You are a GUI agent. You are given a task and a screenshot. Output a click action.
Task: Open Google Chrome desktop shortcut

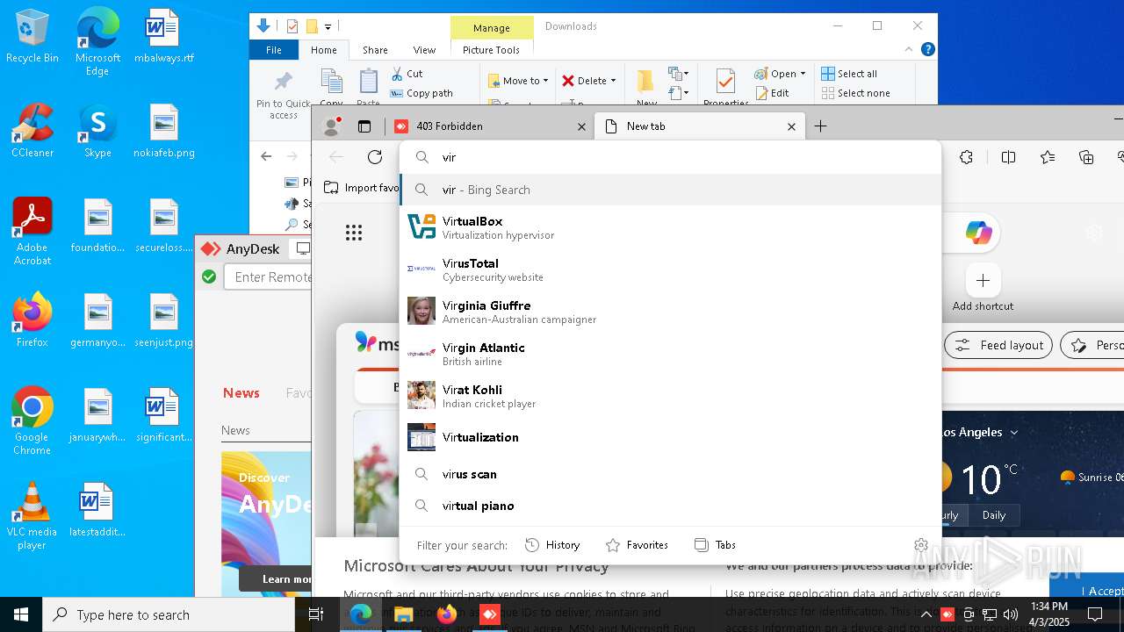(32, 421)
